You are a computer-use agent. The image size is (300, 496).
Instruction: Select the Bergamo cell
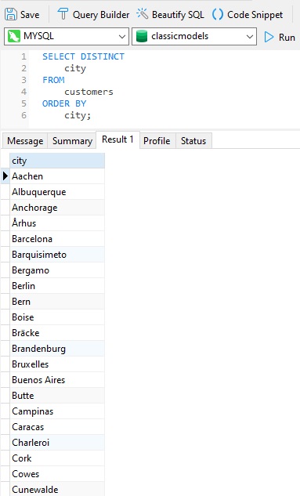[57, 270]
